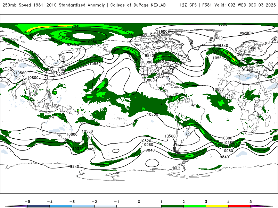Click the bright green 2-to-3 colorbar segment
The image size is (278, 208).
click(x=195, y=206)
